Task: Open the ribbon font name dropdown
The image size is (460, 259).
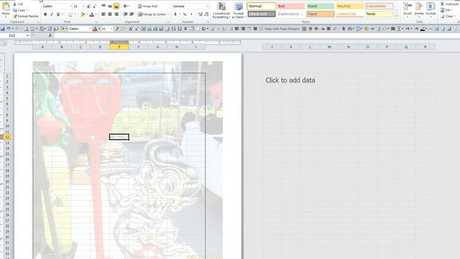Action: [x=71, y=6]
